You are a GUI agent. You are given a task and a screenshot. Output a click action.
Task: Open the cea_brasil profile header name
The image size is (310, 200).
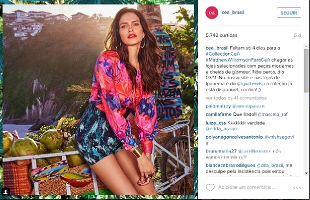click(233, 12)
